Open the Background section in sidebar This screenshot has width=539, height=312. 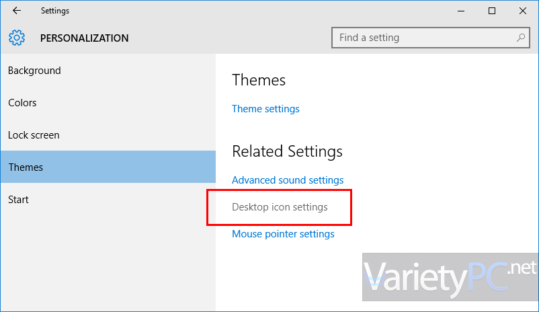[34, 71]
